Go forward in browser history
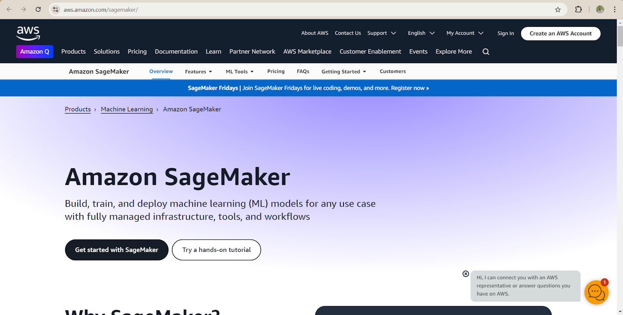The height and width of the screenshot is (315, 623). pos(23,9)
